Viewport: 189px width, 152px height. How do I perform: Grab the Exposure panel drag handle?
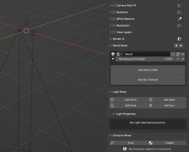coord(186,12)
